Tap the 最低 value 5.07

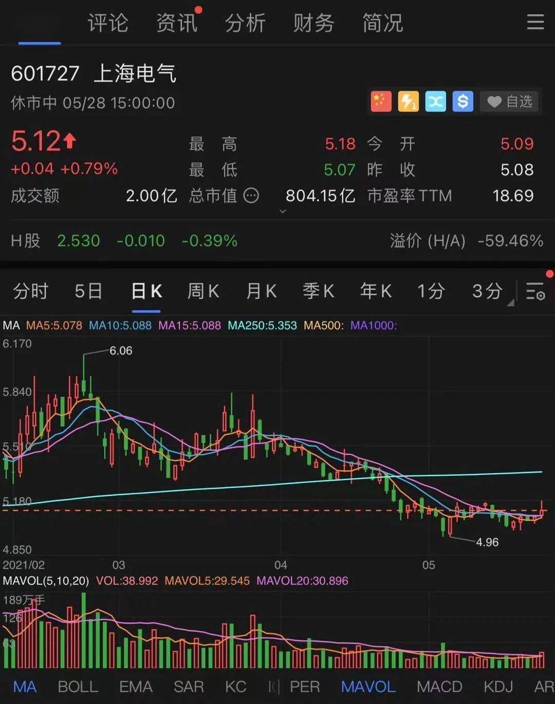click(x=340, y=170)
